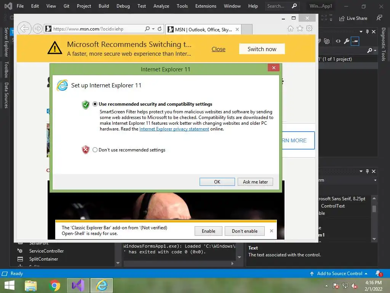This screenshot has height=293, width=390.
Task: Switch to Visual Studio taskbar icon
Action: click(x=78, y=285)
